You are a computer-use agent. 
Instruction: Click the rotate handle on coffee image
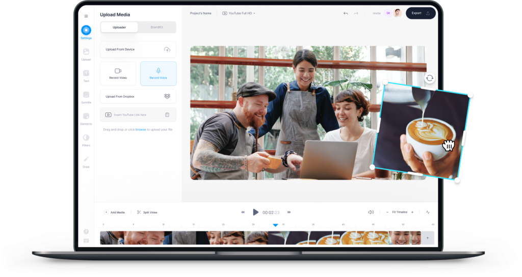[430, 78]
